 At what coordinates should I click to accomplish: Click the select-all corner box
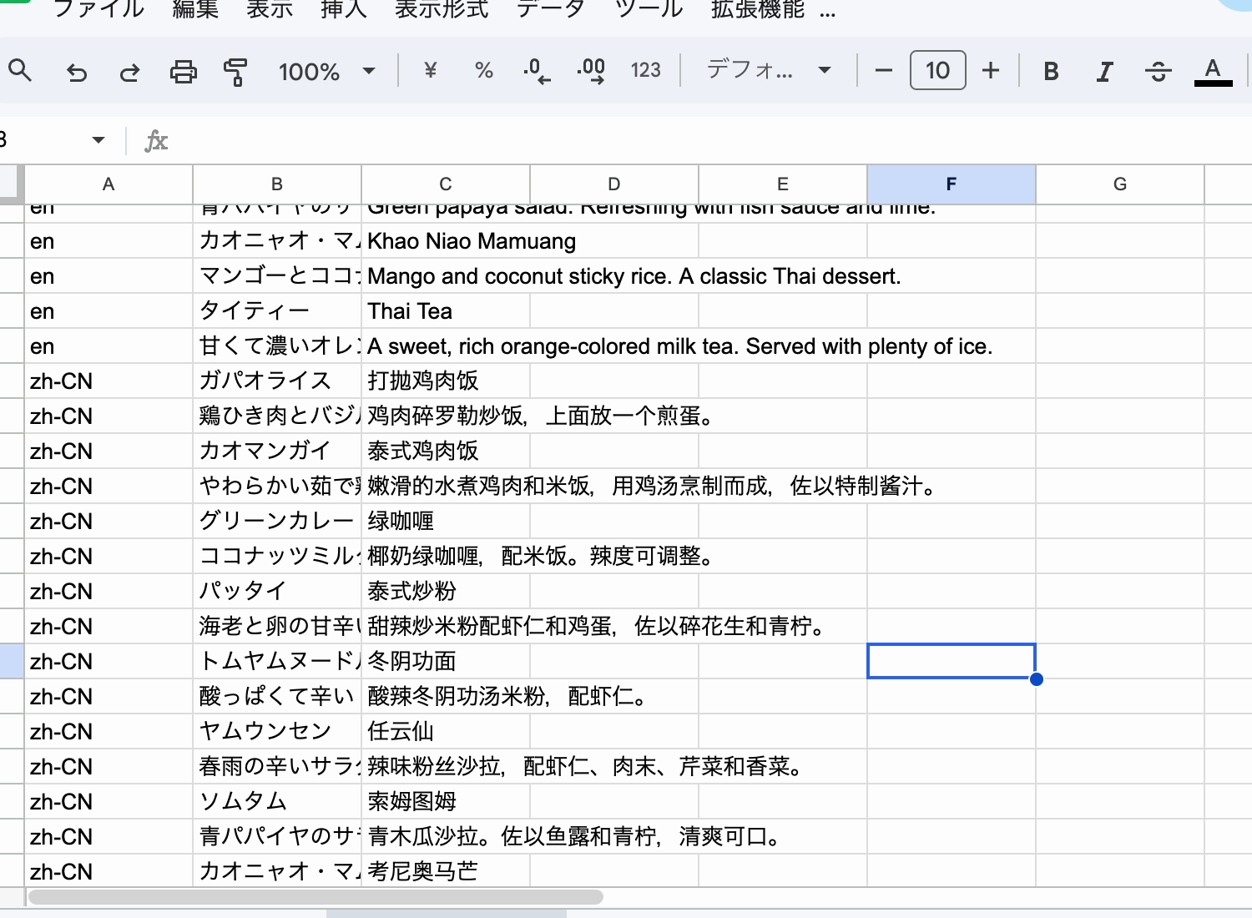pyautogui.click(x=11, y=184)
